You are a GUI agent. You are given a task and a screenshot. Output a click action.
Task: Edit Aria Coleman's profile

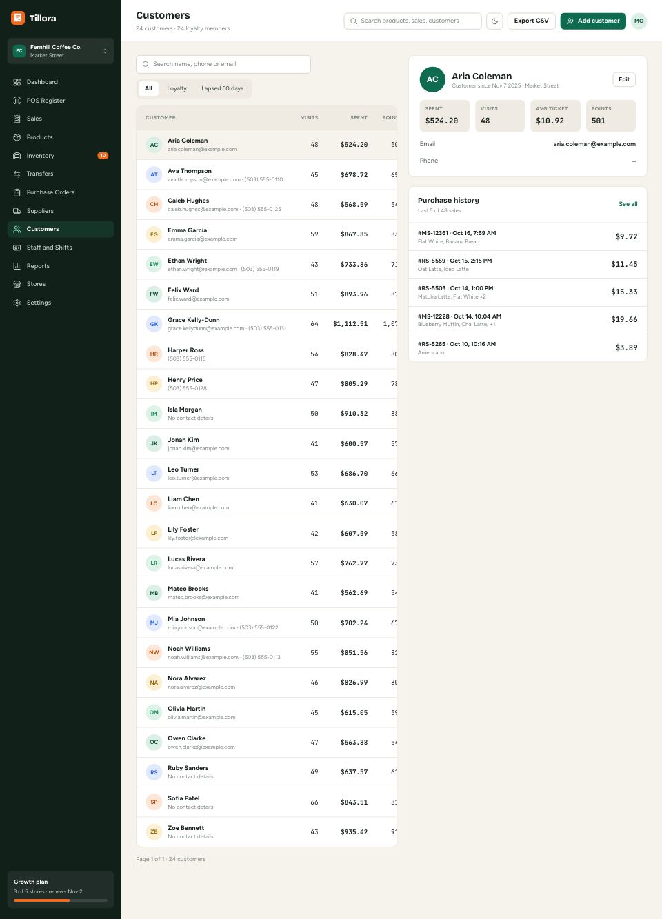click(624, 79)
